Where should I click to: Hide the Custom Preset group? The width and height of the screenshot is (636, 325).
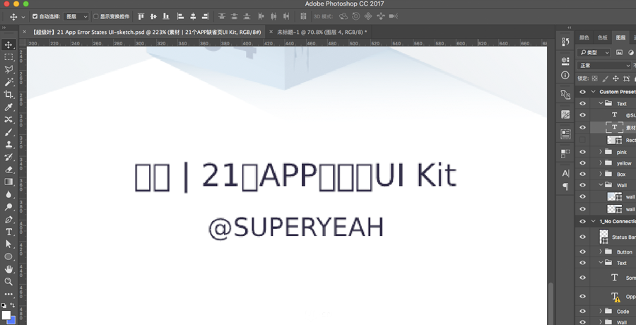pos(582,92)
